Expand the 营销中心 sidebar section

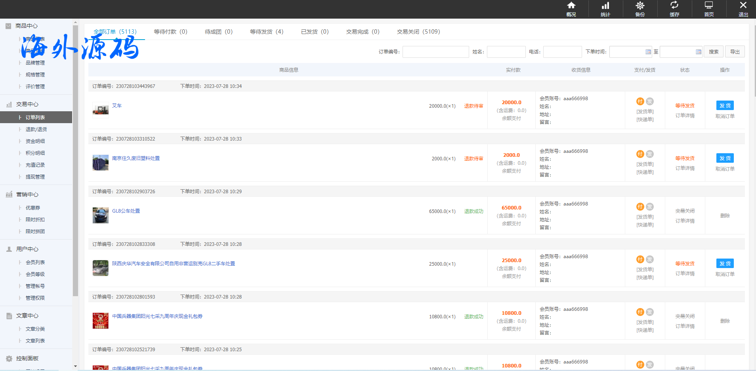(27, 194)
